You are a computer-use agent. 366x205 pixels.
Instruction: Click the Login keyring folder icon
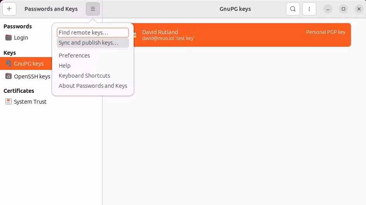click(9, 38)
